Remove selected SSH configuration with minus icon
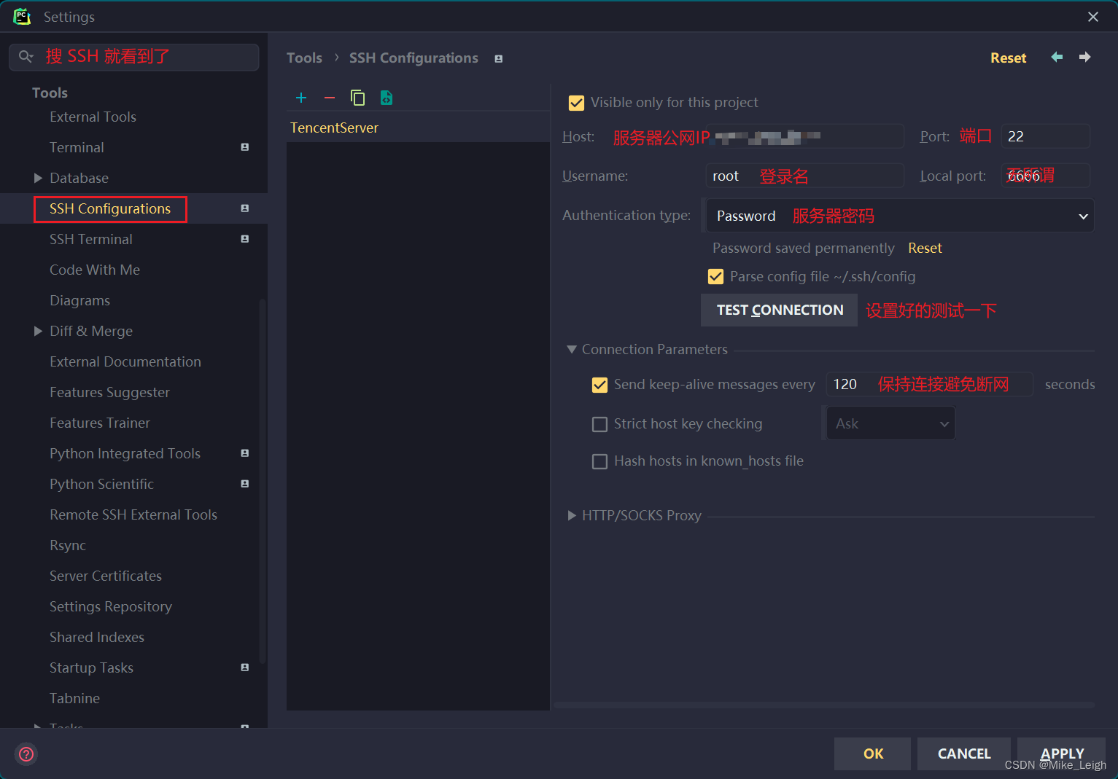Viewport: 1118px width, 779px height. point(330,98)
